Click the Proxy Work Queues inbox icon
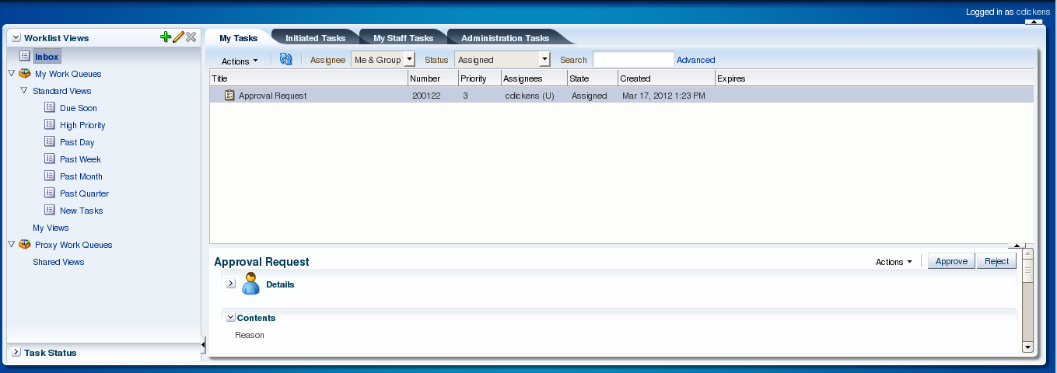Viewport: 1057px width, 373px height. click(x=25, y=245)
